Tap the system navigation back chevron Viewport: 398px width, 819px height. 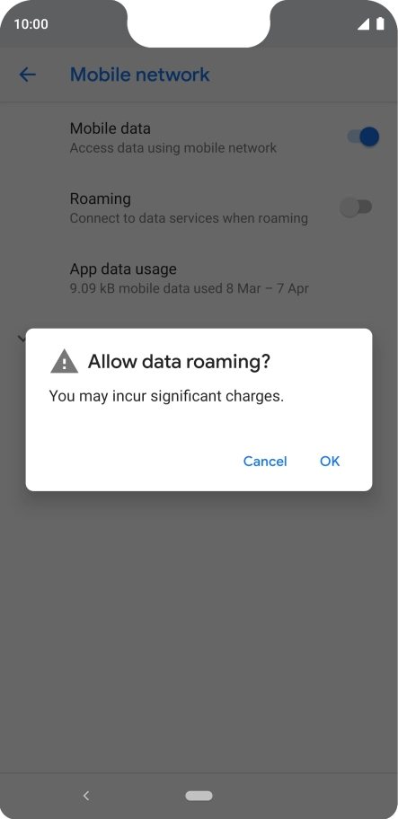86,796
